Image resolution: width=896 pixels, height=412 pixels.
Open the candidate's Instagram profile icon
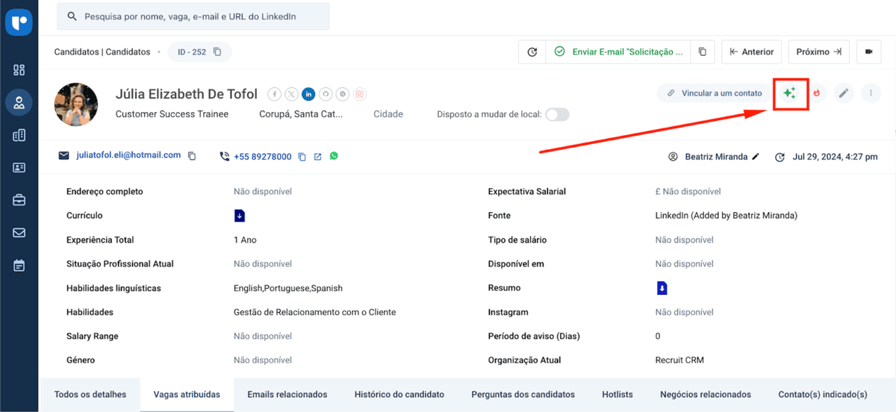click(x=360, y=94)
